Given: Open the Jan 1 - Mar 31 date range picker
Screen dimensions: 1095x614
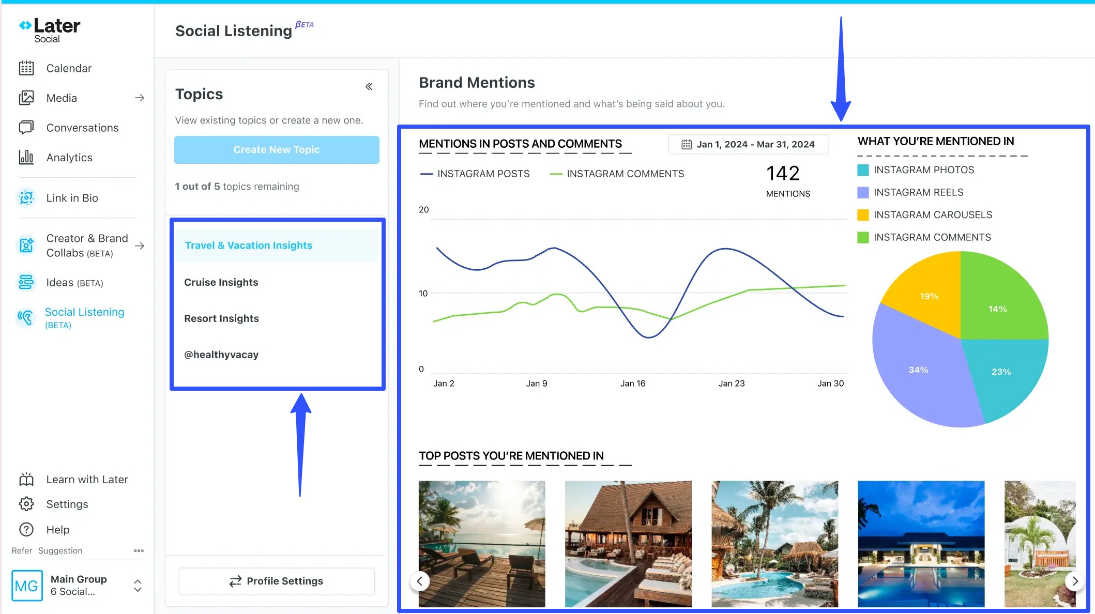Looking at the screenshot, I should 748,144.
